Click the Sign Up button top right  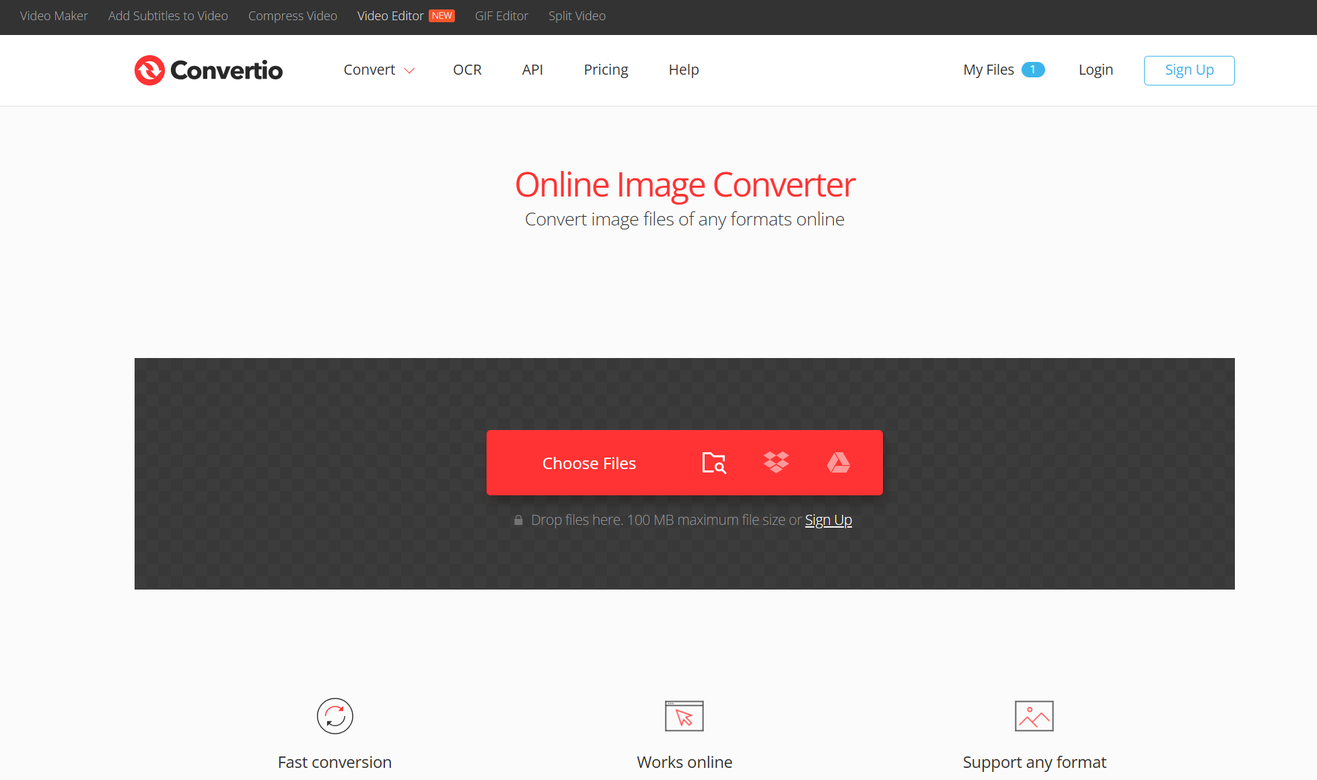tap(1190, 69)
